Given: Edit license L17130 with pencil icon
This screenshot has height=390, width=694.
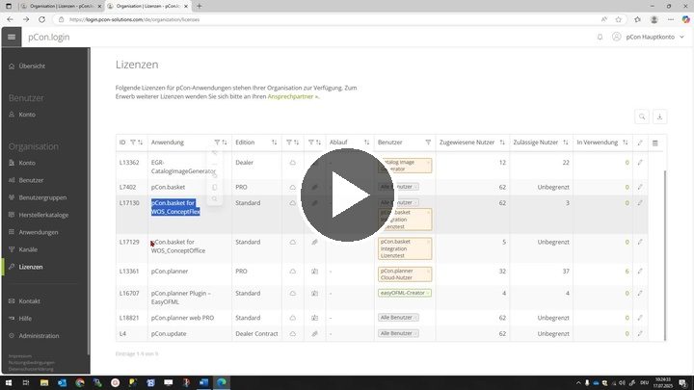Looking at the screenshot, I should pos(640,203).
